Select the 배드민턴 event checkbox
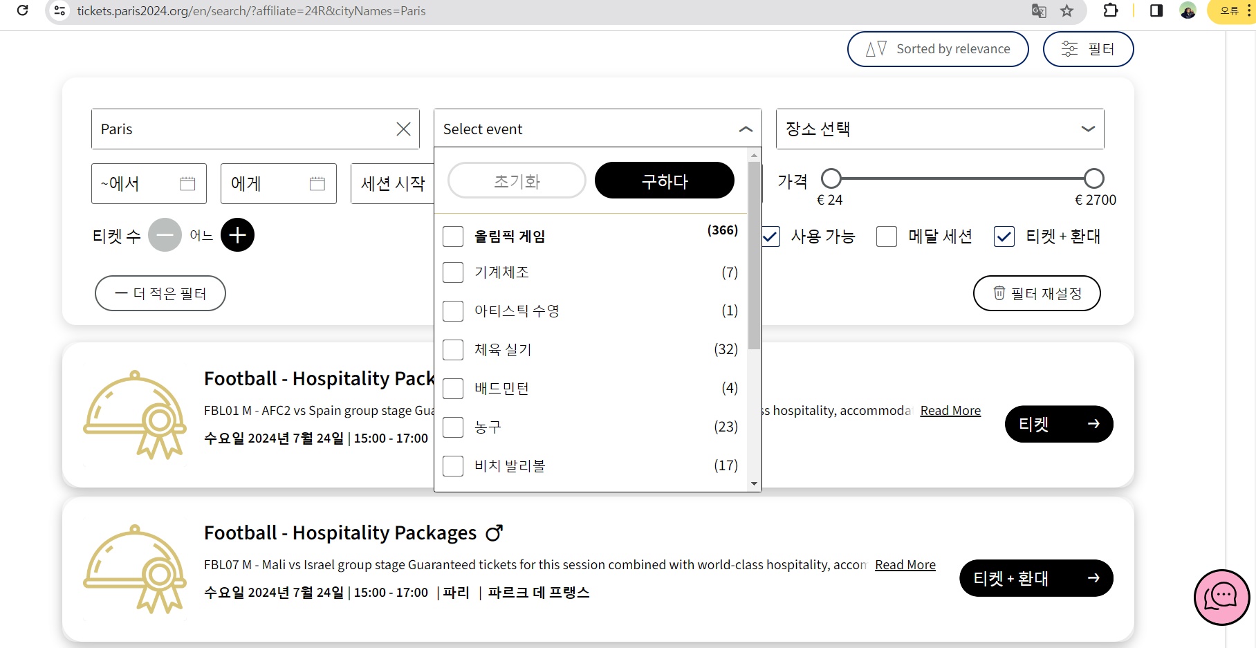Viewport: 1256px width, 648px height. point(453,388)
